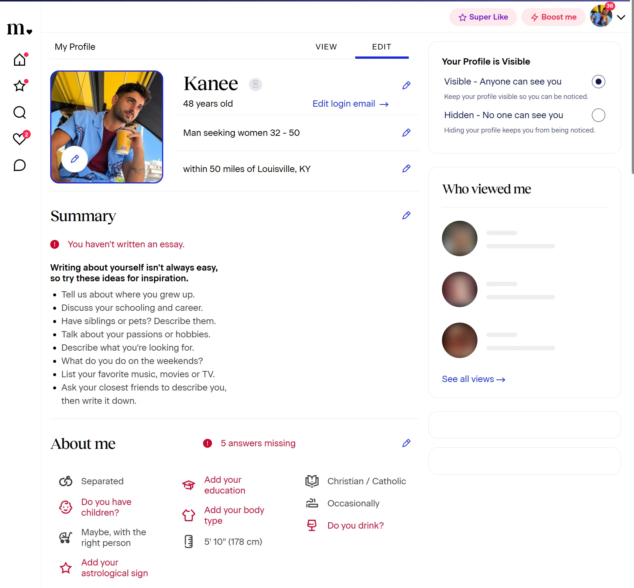Switch to the EDIT tab

(382, 47)
